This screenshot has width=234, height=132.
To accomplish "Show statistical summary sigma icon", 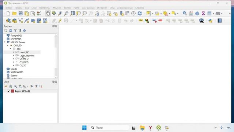I will [x=203, y=14].
